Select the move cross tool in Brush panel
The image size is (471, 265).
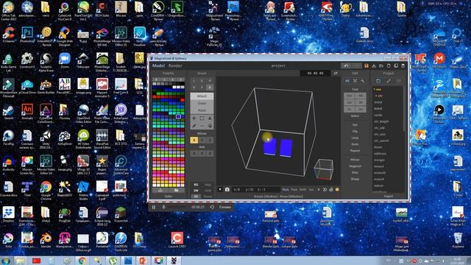click(194, 119)
